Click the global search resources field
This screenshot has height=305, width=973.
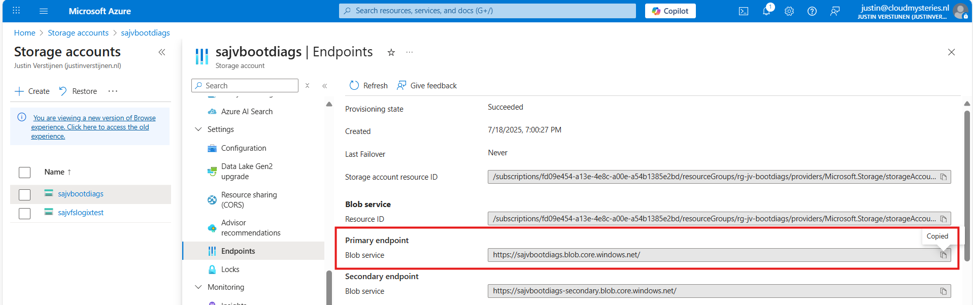[x=487, y=11]
